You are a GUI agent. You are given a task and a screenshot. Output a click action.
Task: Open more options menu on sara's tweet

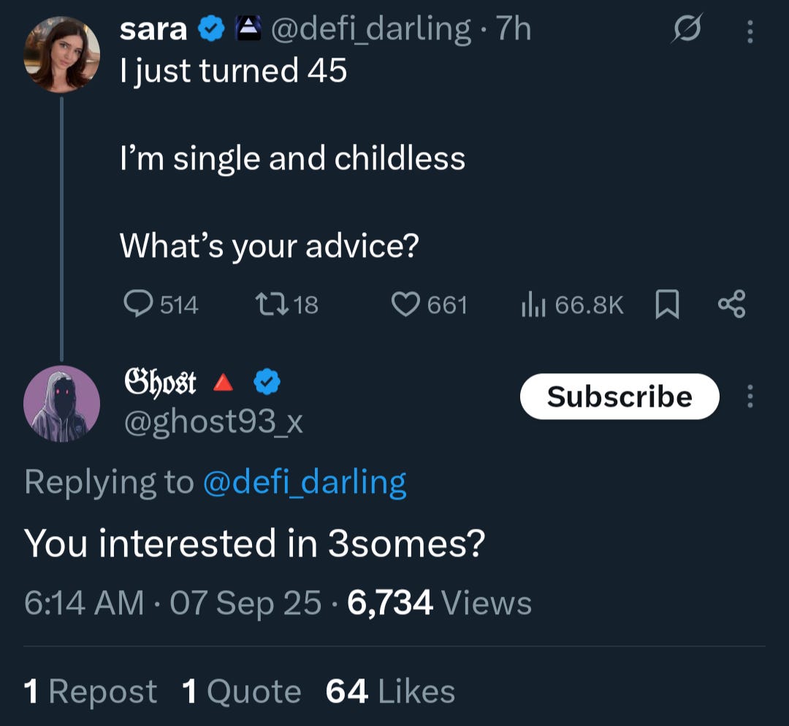click(x=749, y=31)
